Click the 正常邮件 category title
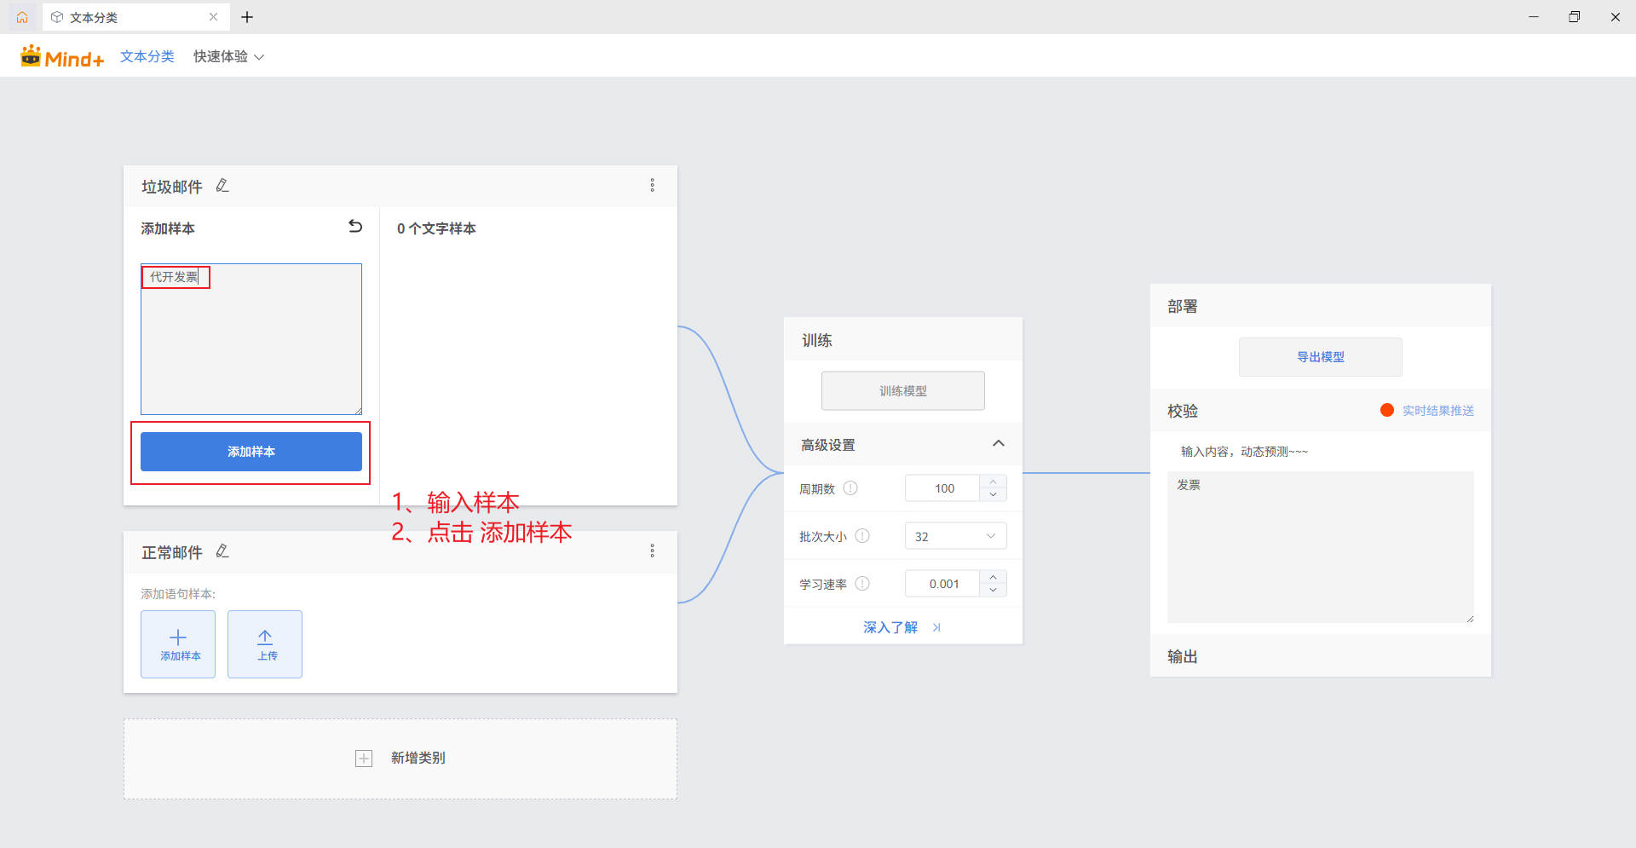The image size is (1636, 848). [x=172, y=552]
